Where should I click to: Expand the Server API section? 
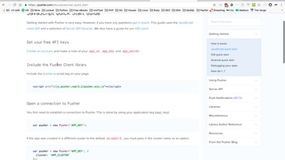[234, 89]
